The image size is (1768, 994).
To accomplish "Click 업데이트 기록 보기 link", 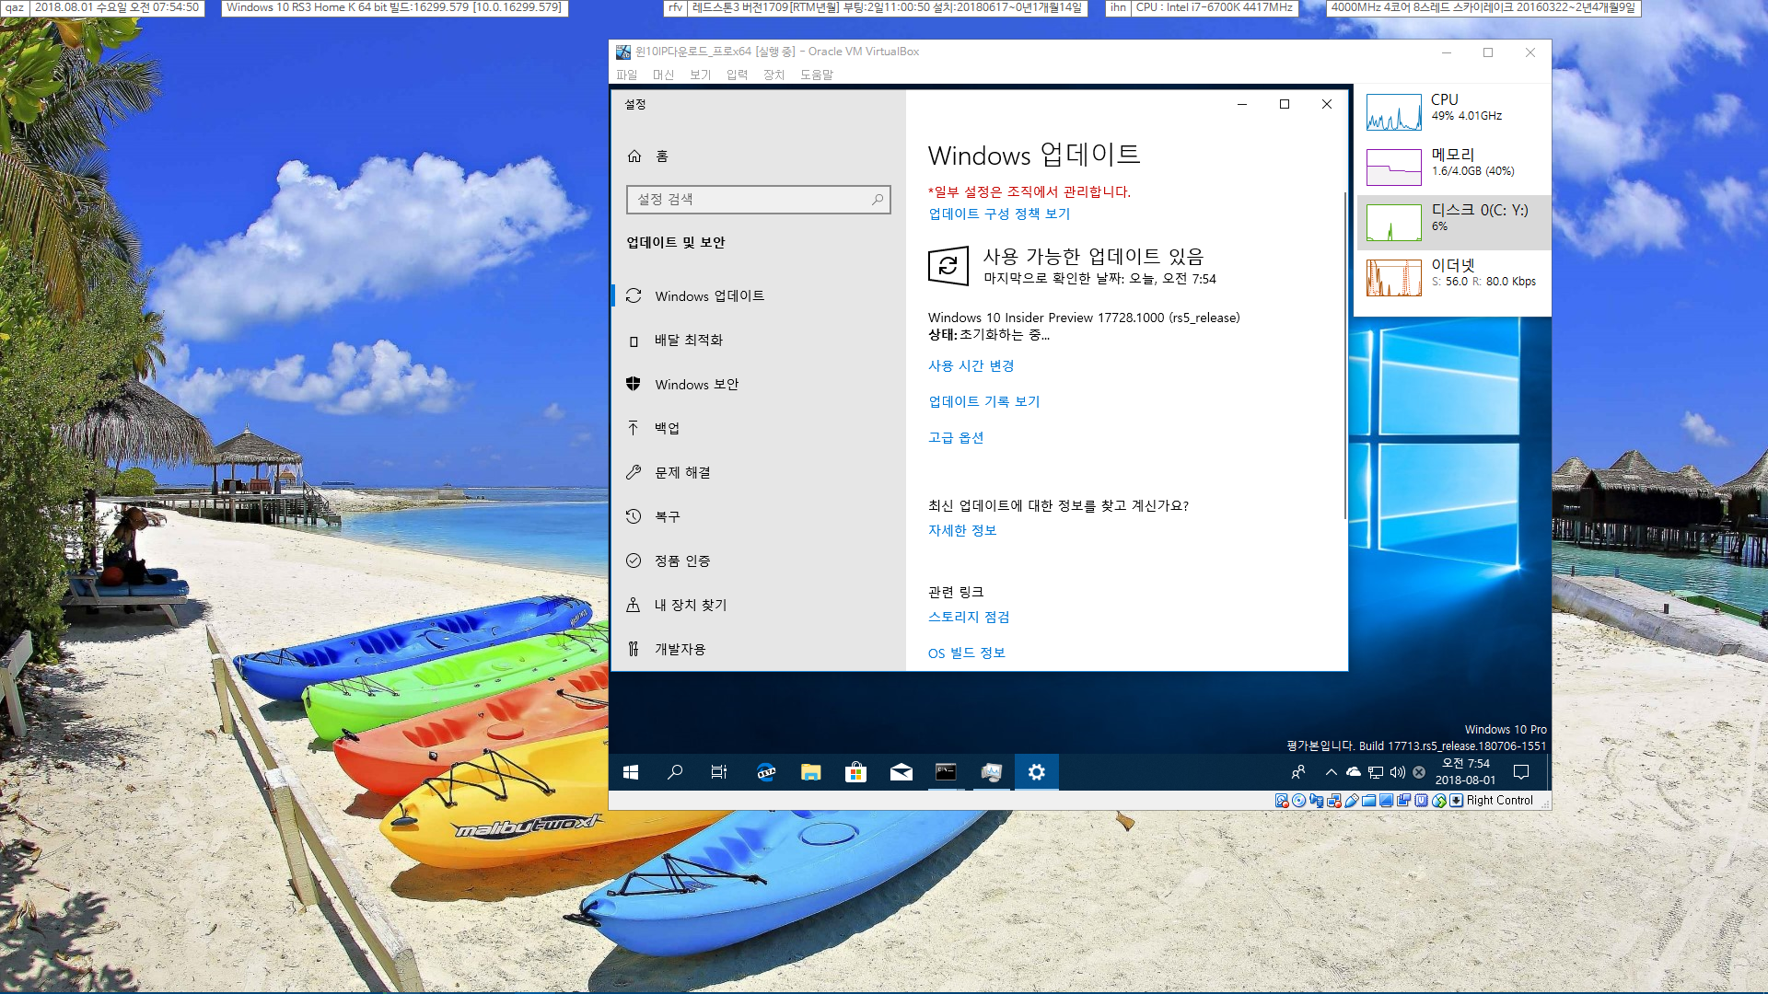I will click(984, 401).
